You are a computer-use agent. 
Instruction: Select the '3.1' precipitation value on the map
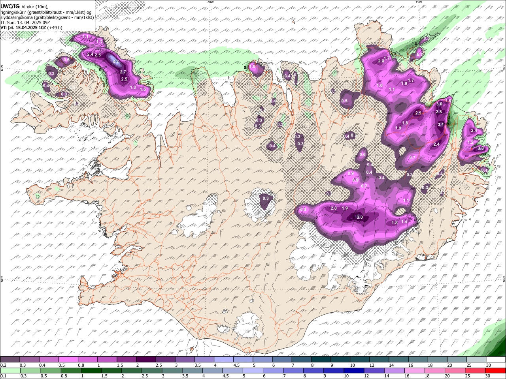point(441,124)
